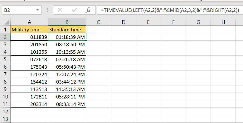Select column D header
243x123 pixels.
[123, 22]
